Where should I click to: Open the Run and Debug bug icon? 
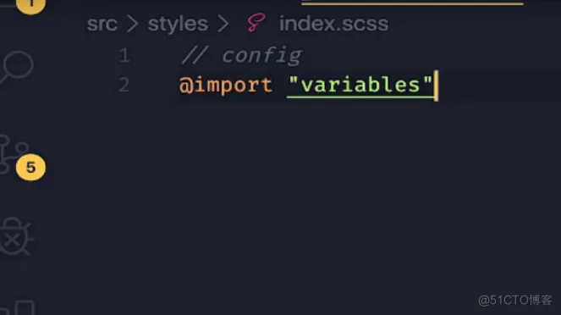tap(16, 236)
